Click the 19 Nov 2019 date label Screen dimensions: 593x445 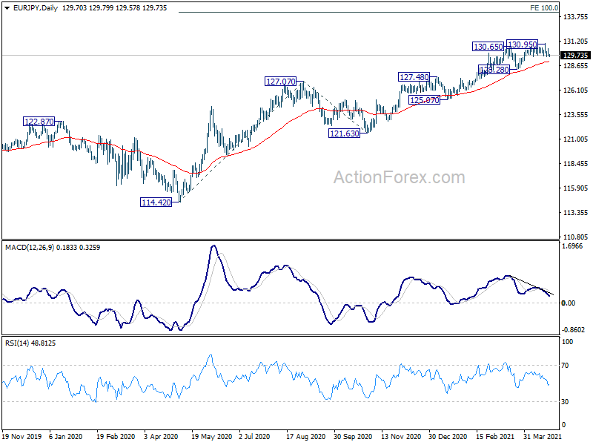(x=22, y=436)
